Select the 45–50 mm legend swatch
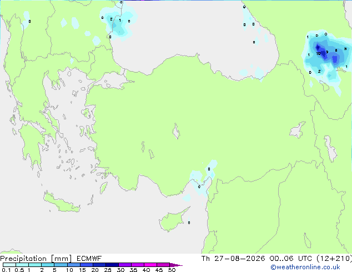This screenshot has height=272, width=352. 163,265
